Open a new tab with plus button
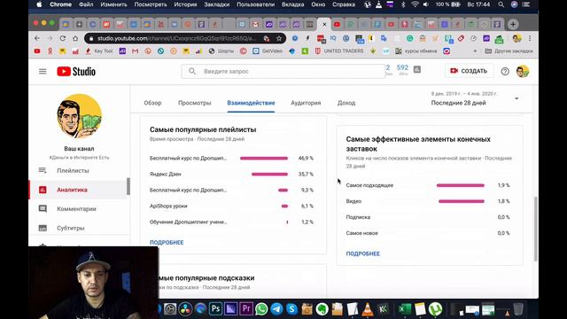The width and height of the screenshot is (567, 319). point(513,24)
